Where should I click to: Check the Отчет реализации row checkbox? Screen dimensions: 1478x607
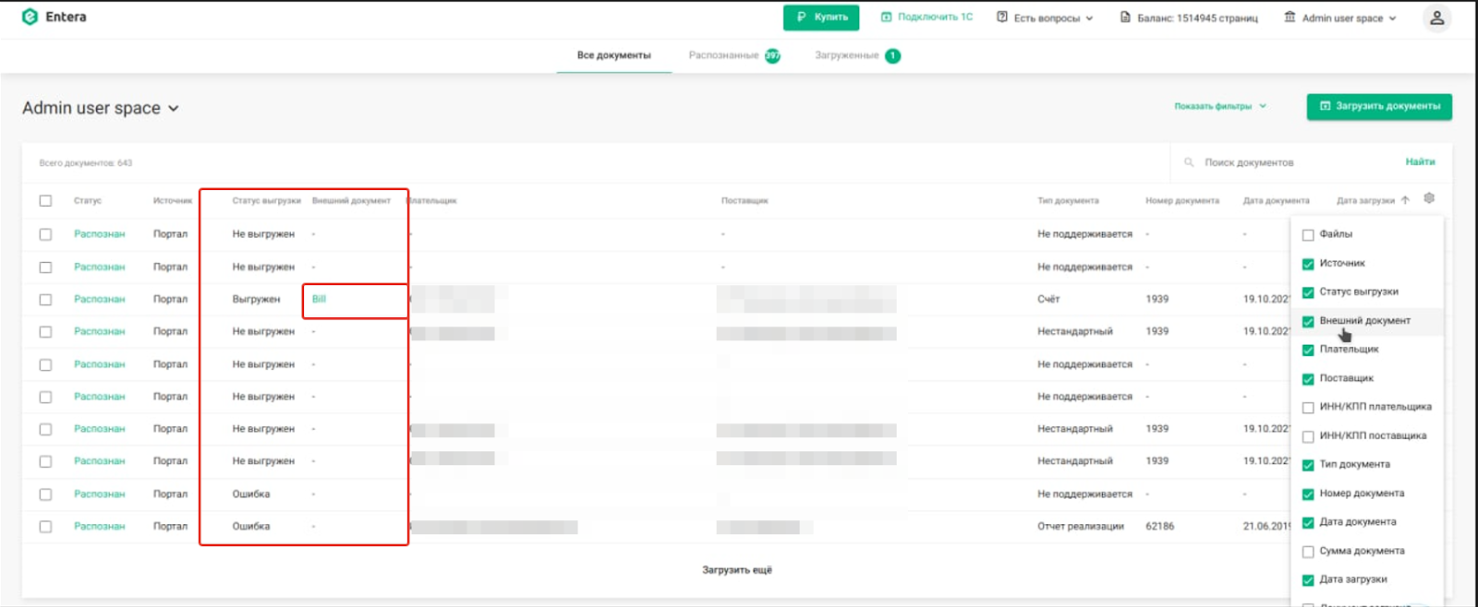point(45,526)
